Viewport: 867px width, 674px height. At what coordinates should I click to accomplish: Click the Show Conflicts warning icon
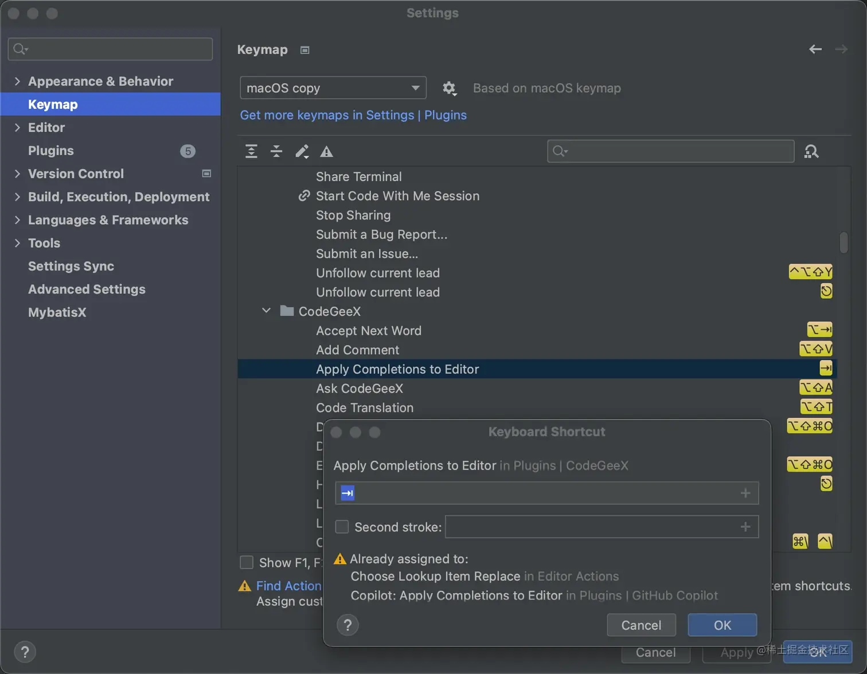[326, 152]
